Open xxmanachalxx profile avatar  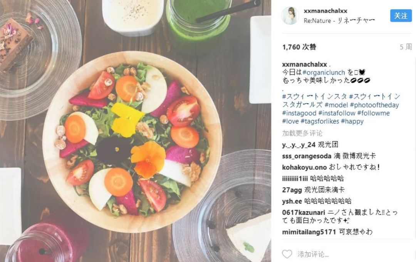[x=290, y=16]
